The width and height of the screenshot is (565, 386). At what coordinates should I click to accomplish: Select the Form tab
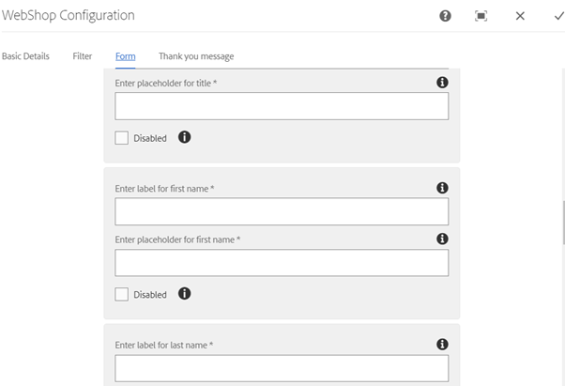(126, 56)
